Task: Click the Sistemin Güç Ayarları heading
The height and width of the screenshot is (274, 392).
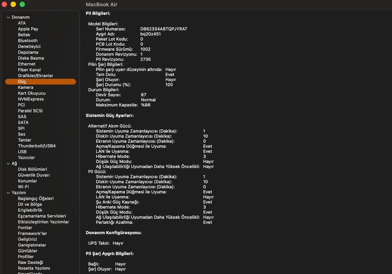Action: pyautogui.click(x=110, y=116)
